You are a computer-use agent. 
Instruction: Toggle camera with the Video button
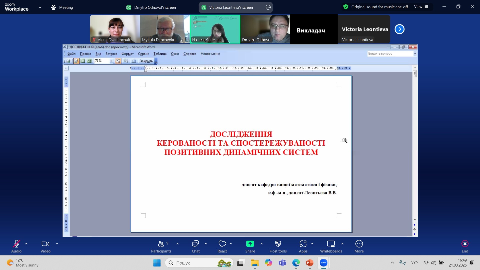coord(45,244)
